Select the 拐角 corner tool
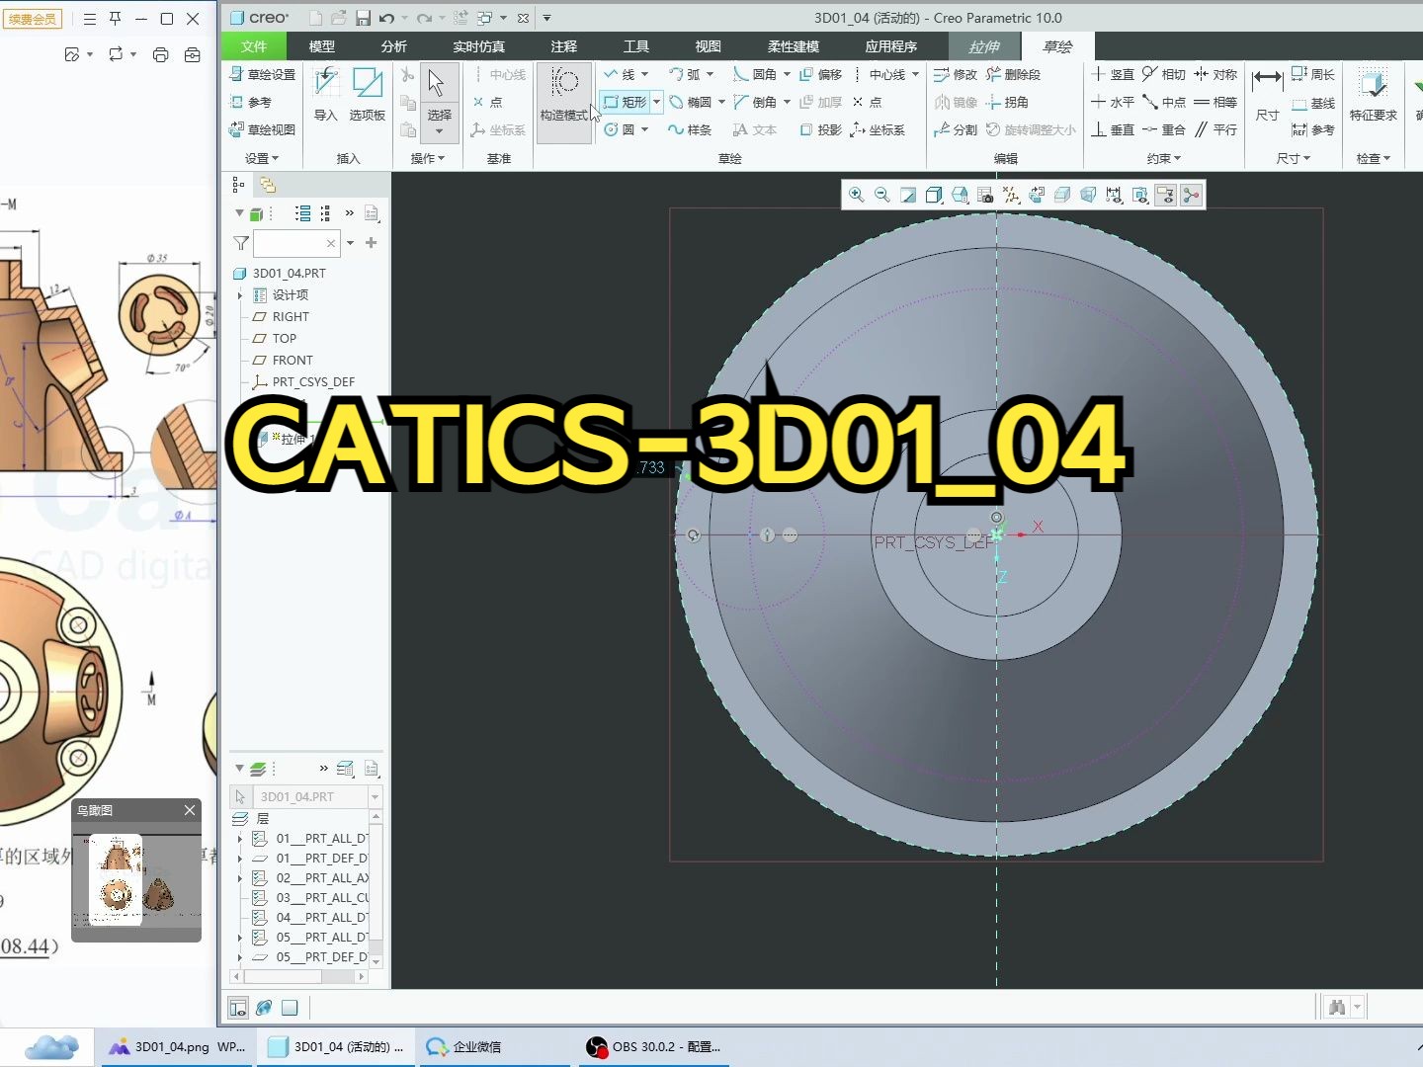Screen dimensions: 1423x1067 coord(1007,102)
